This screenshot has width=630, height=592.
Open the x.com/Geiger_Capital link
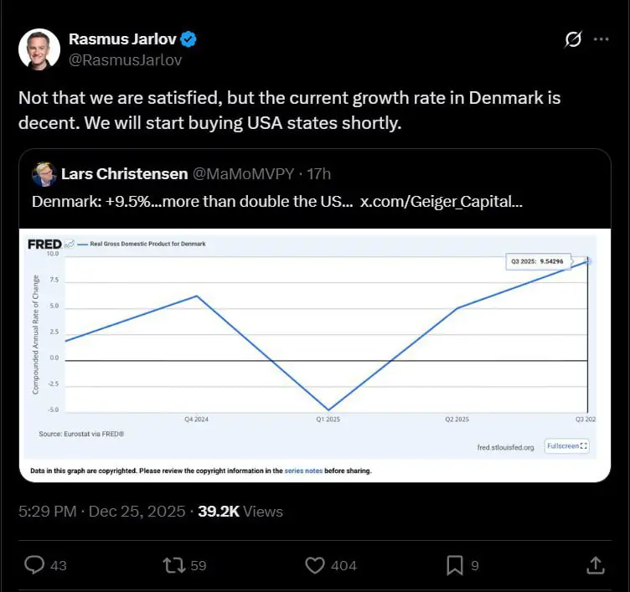pos(441,202)
